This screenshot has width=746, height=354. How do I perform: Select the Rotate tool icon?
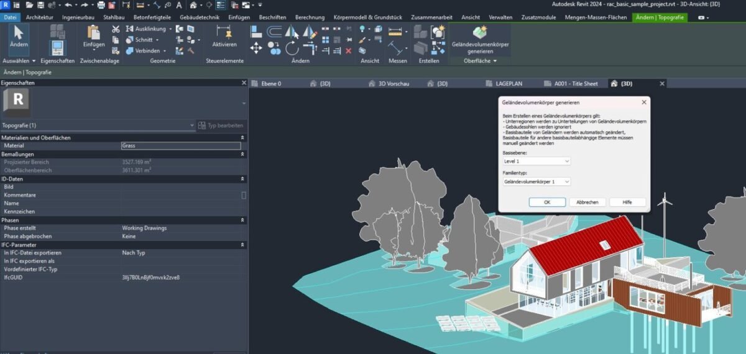click(292, 47)
